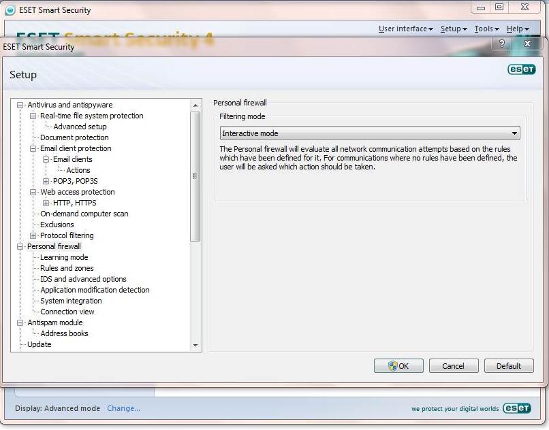549x430 pixels.
Task: Click the Cancel button
Action: [x=454, y=366]
